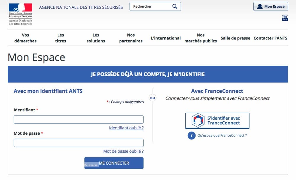Click the ME CONNECTER button
The width and height of the screenshot is (296, 180).
(x=114, y=163)
